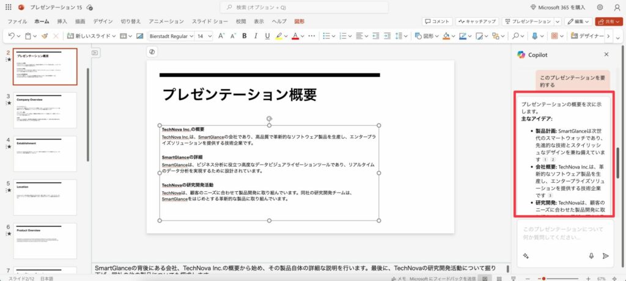Select slide 3 Company Overview thumbnail

(45, 110)
